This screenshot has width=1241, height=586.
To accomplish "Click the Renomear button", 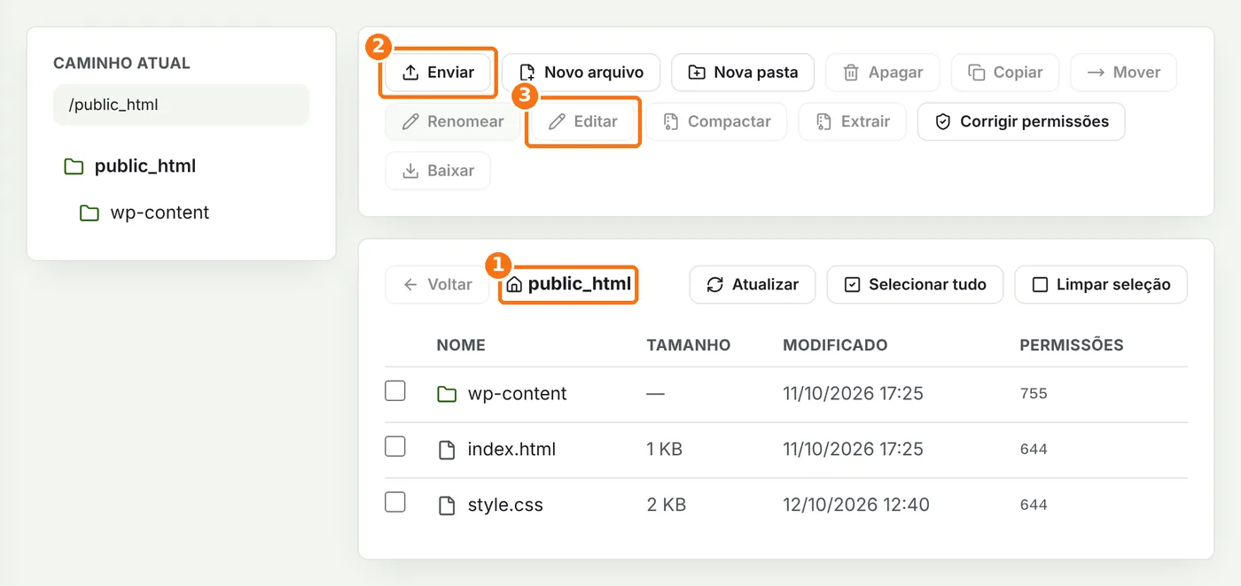I will pyautogui.click(x=453, y=121).
